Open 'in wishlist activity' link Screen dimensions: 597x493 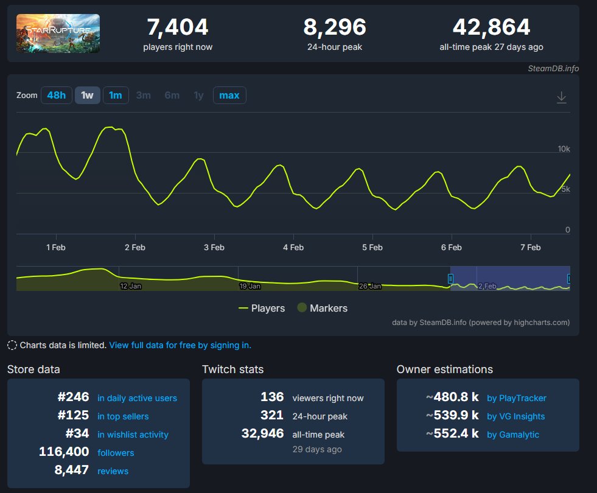tap(133, 435)
